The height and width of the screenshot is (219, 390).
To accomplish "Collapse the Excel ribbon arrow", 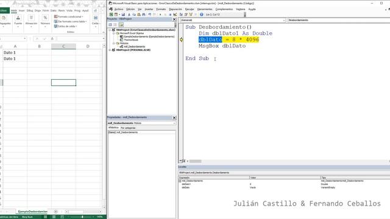I will [104, 32].
